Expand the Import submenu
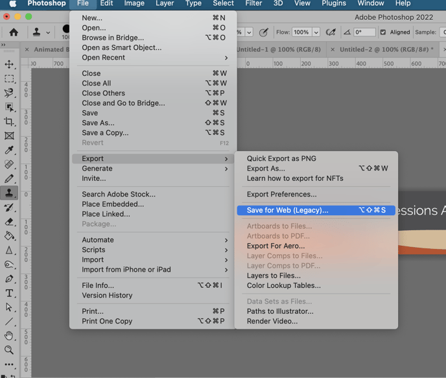 [x=153, y=260]
